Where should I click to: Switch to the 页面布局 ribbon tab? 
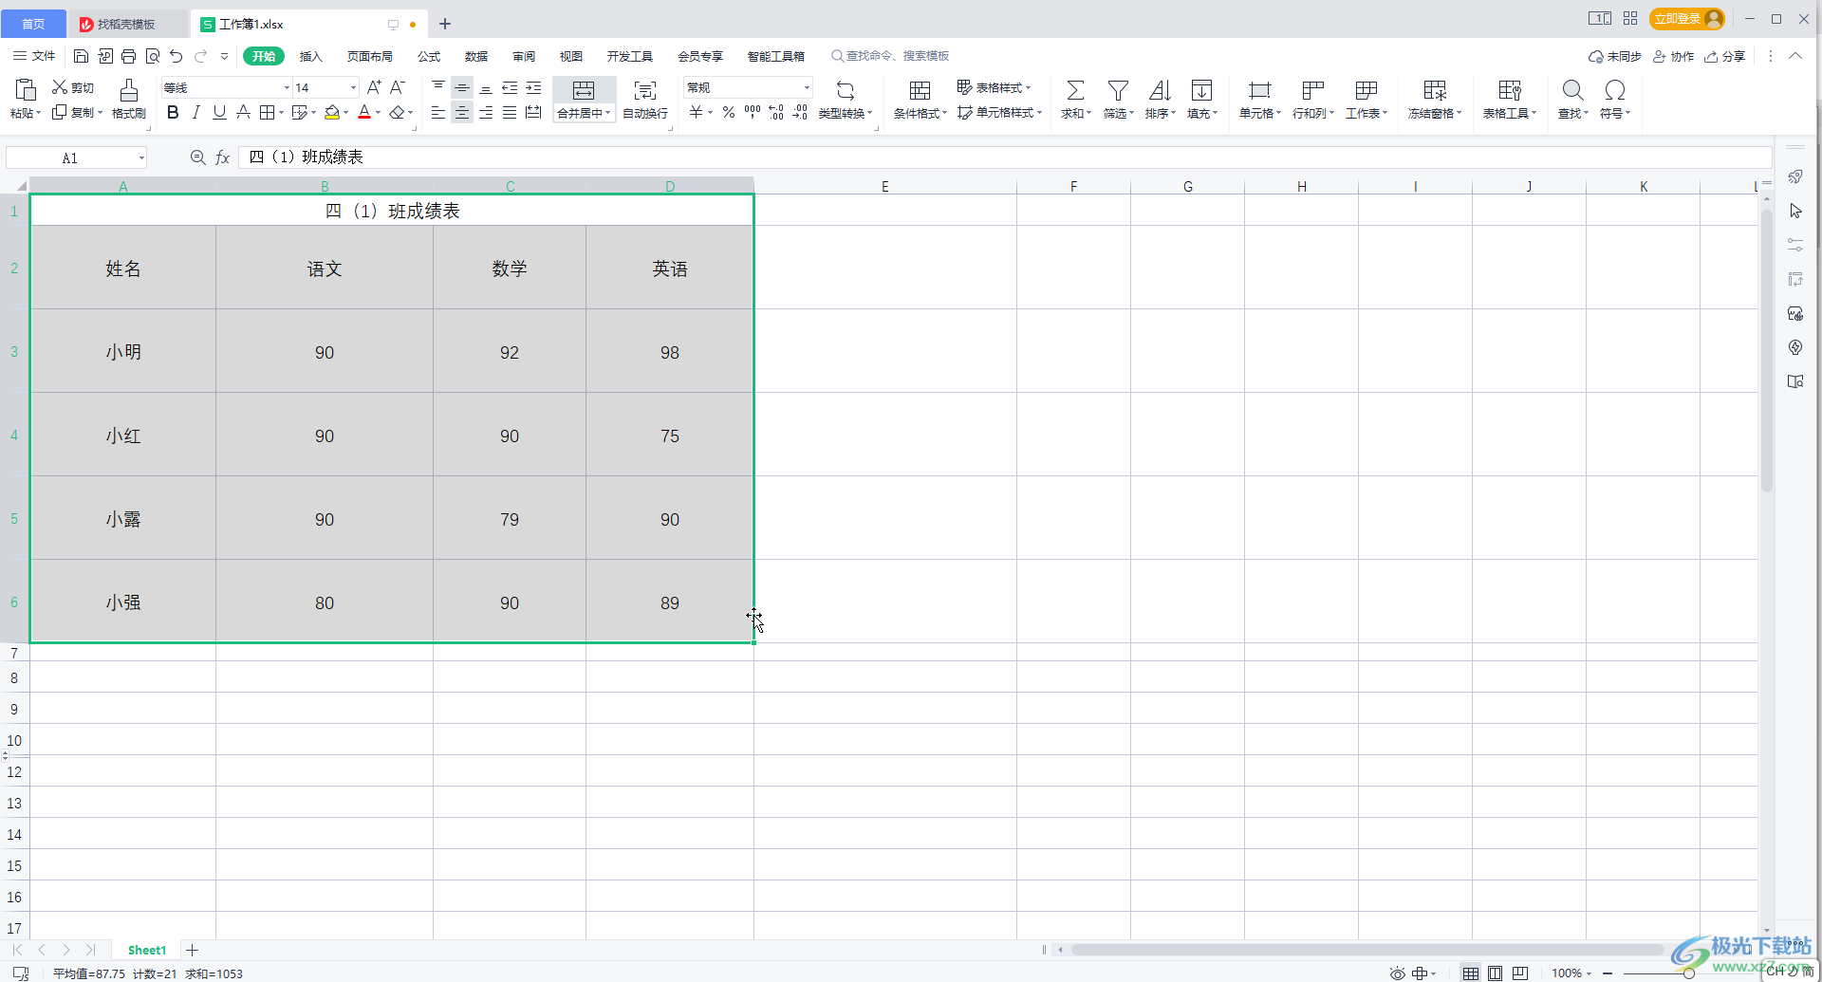(x=370, y=56)
